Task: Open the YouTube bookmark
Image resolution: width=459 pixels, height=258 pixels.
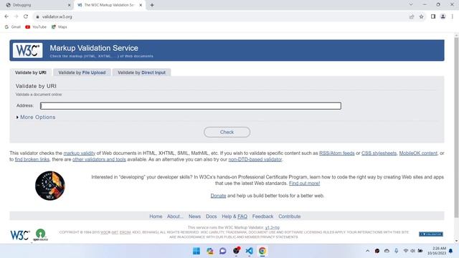Action: [36, 27]
